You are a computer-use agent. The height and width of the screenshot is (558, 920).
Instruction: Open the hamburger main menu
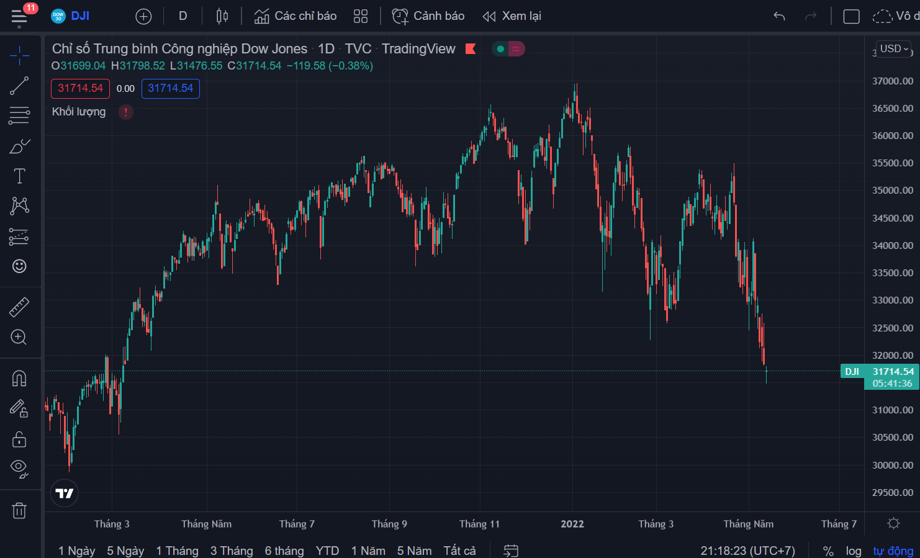coord(19,17)
